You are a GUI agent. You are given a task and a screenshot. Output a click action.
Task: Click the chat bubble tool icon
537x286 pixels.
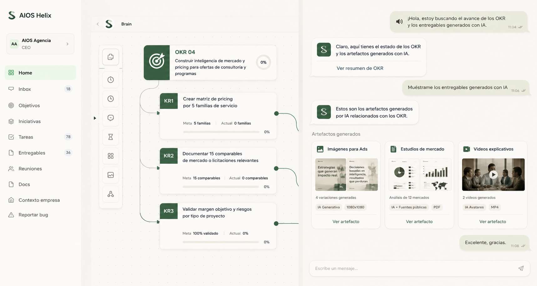(x=111, y=118)
